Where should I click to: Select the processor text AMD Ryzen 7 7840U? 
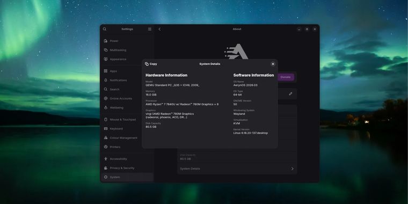(182, 104)
